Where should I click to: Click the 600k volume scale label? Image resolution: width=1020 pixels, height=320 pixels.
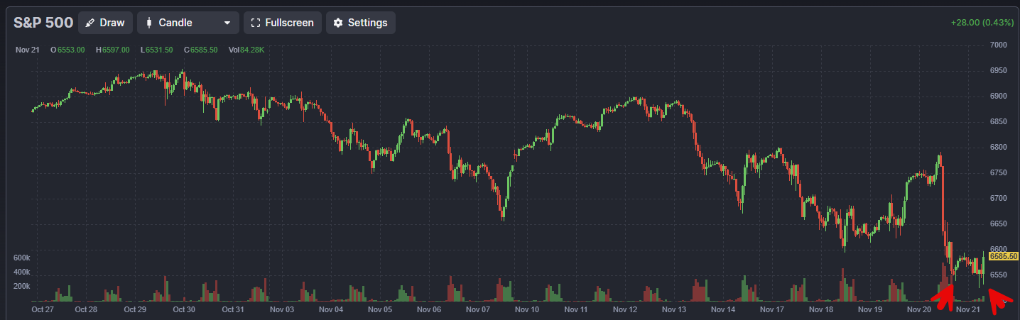click(x=21, y=258)
